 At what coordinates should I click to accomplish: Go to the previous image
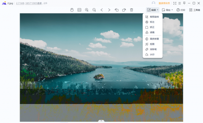(x=101, y=10)
